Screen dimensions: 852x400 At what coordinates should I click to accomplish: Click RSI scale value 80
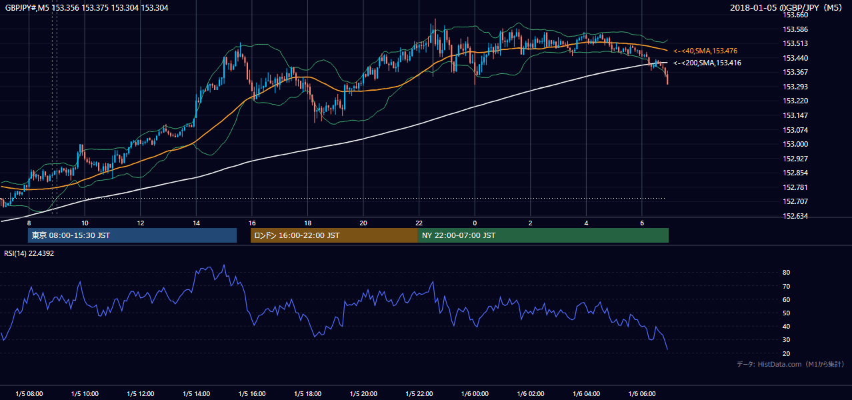click(x=787, y=273)
